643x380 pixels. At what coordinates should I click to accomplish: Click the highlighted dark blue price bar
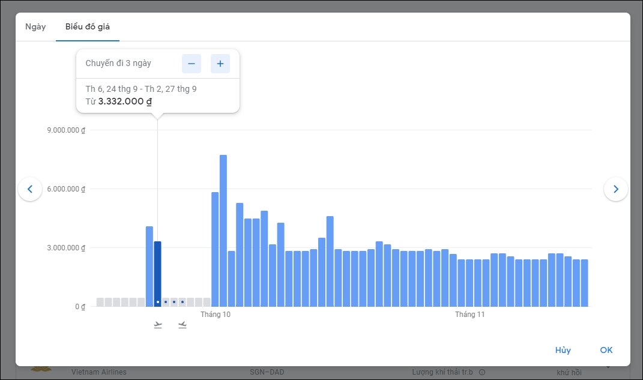click(x=157, y=274)
